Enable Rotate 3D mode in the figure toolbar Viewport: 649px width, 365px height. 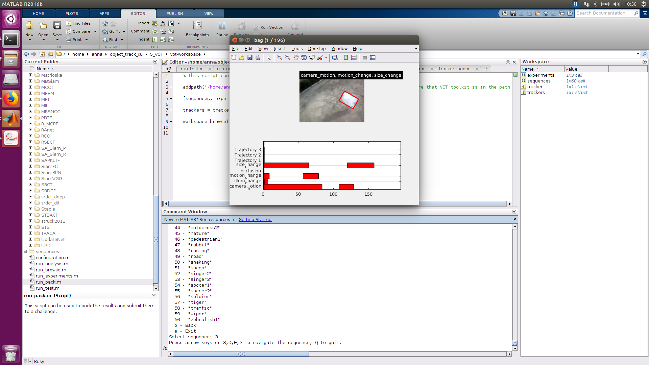click(304, 57)
